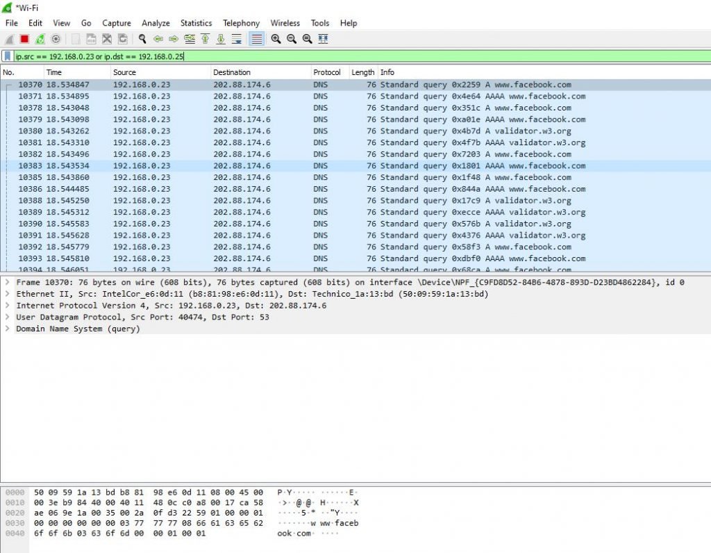The width and height of the screenshot is (711, 553).
Task: Open the Statistics menu
Action: coord(196,23)
